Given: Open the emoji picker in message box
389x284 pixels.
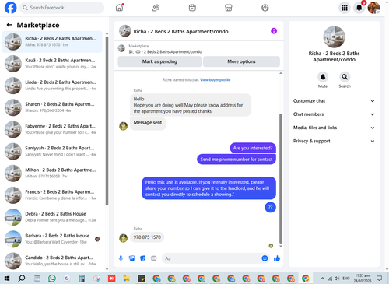Looking at the screenshot, I should click(265, 258).
